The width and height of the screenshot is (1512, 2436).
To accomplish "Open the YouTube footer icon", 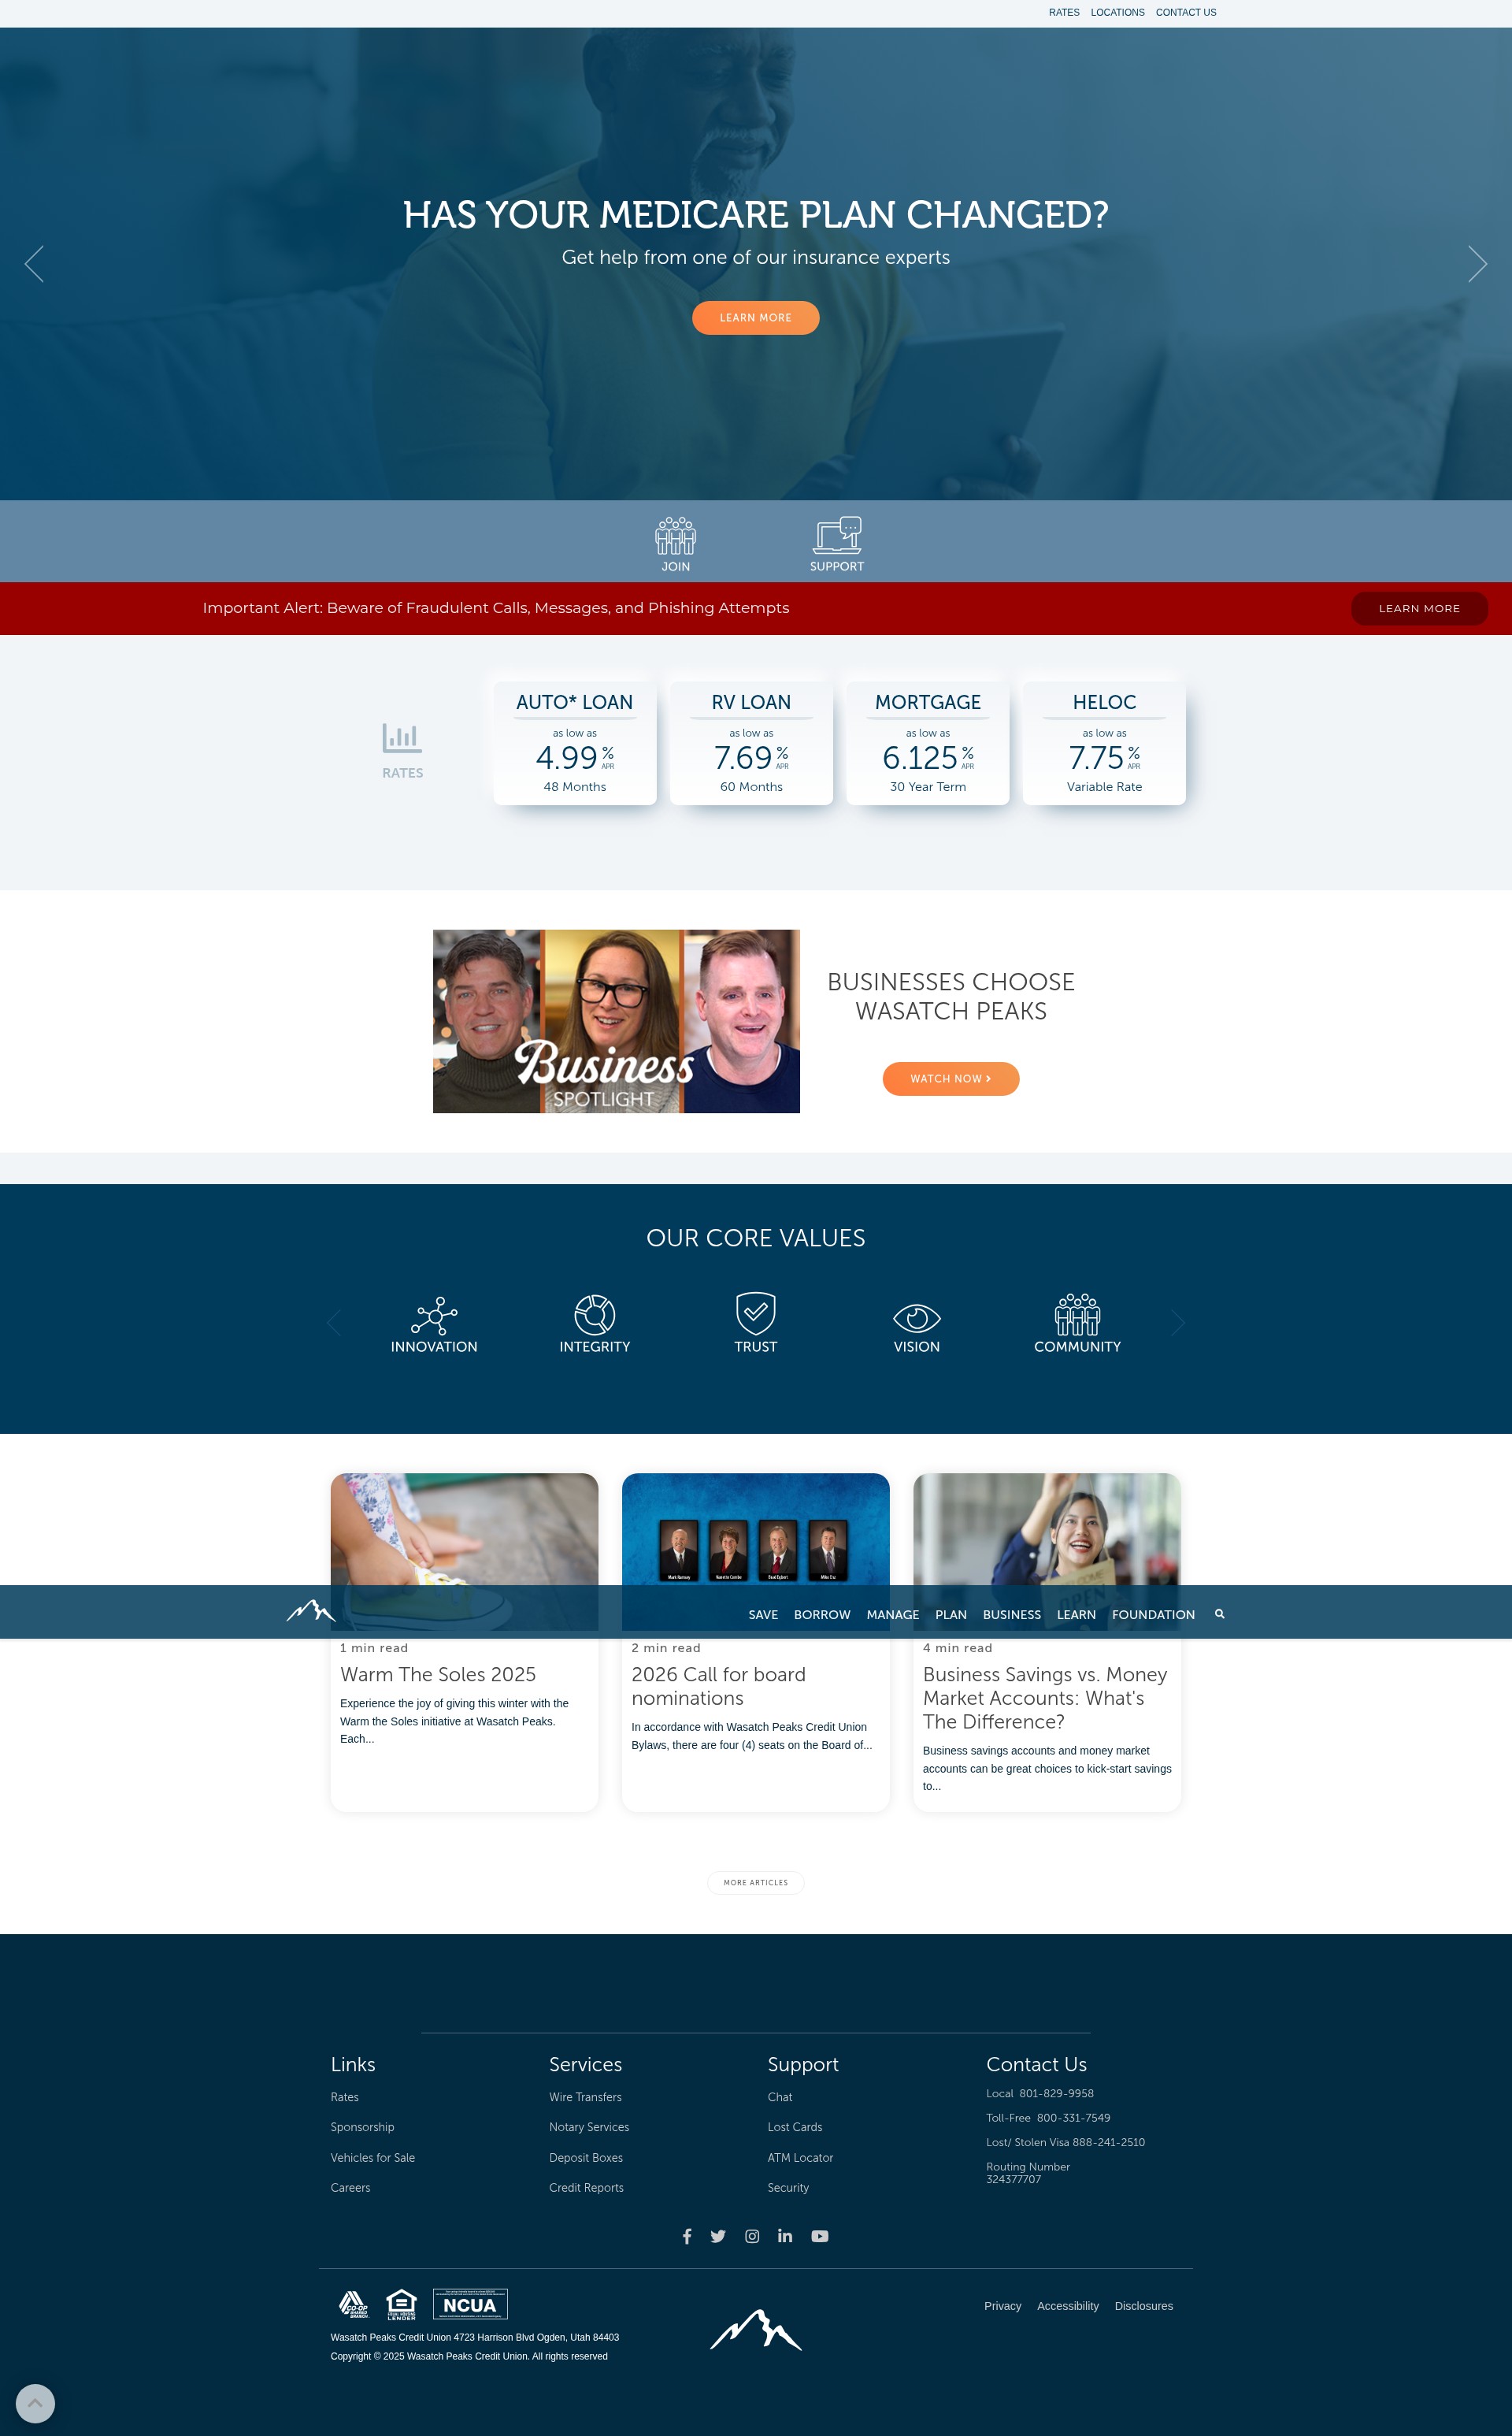I will coord(820,2236).
